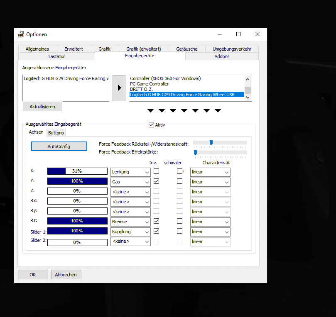Switch to the Buttons tab
336x317 pixels.
coord(56,133)
